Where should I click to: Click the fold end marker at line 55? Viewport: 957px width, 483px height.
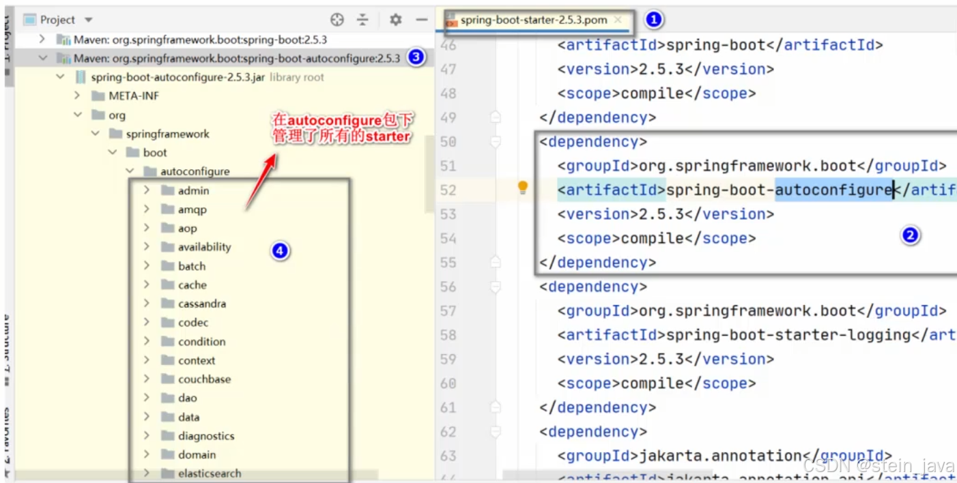[496, 263]
